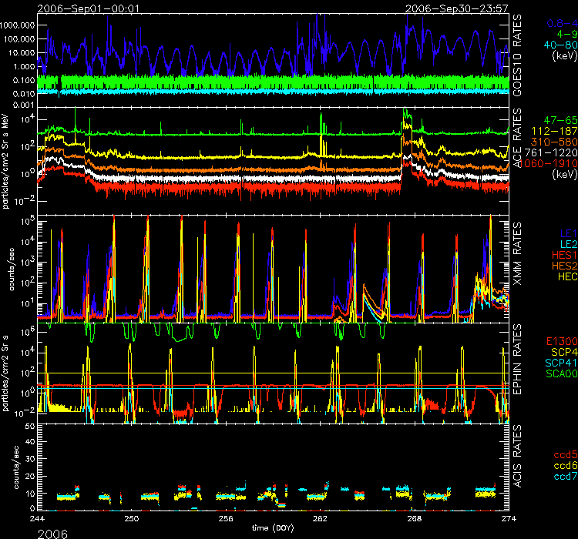Select the SCP41 cyan legend label
This screenshot has height=539, width=578.
pyautogui.click(x=558, y=362)
